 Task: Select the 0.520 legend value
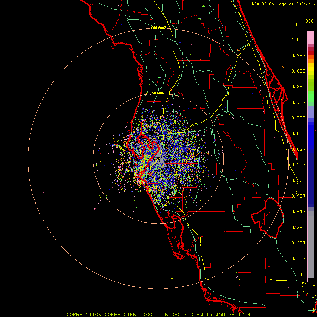click(x=298, y=181)
